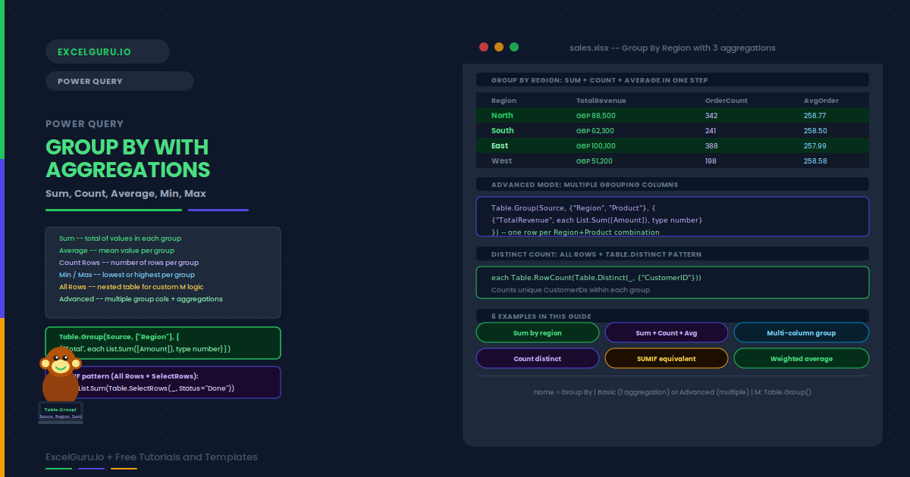The height and width of the screenshot is (477, 910).
Task: Click the yellow window dot
Action: point(499,47)
